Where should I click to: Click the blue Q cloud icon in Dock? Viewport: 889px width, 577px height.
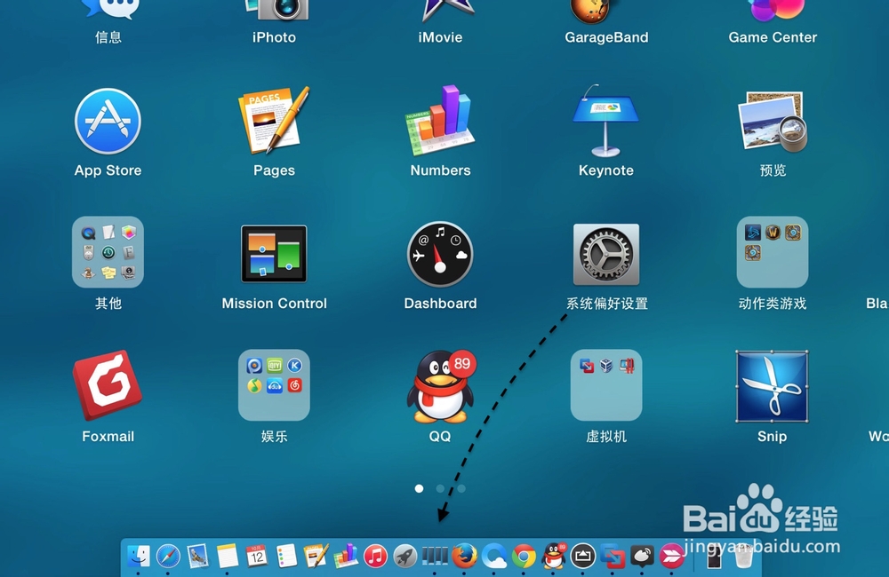click(493, 556)
